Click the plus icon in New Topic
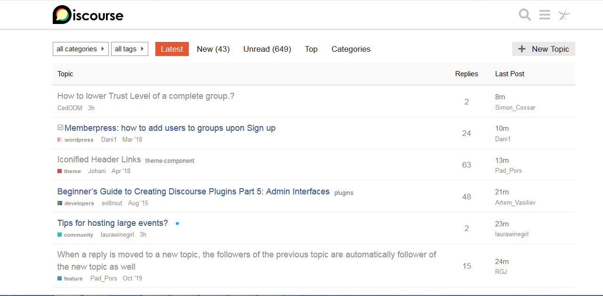Image resolution: width=603 pixels, height=296 pixels. pyautogui.click(x=522, y=49)
